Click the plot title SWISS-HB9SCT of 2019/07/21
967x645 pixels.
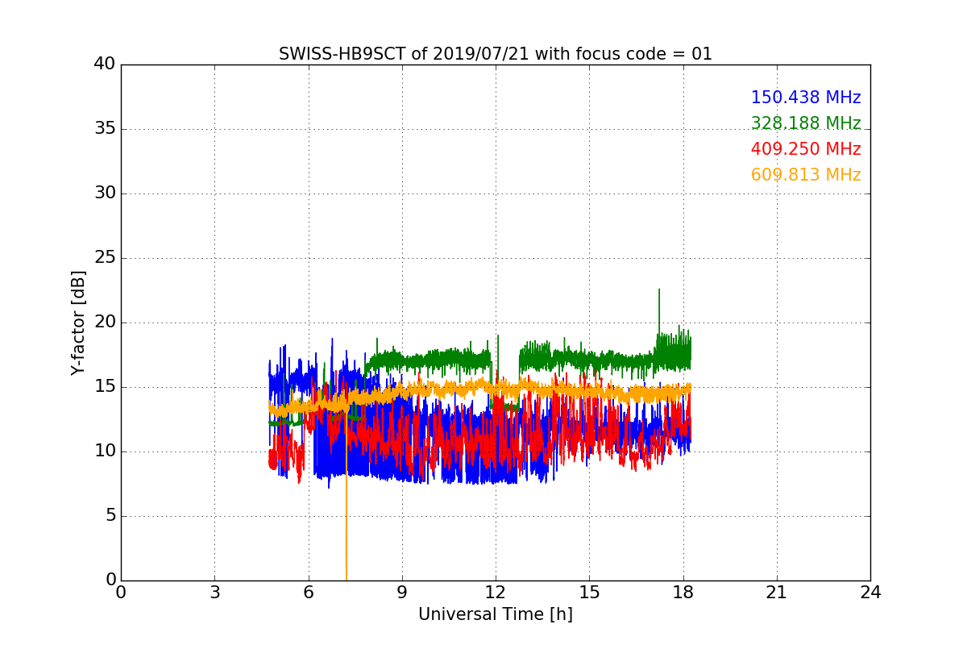[x=495, y=54]
